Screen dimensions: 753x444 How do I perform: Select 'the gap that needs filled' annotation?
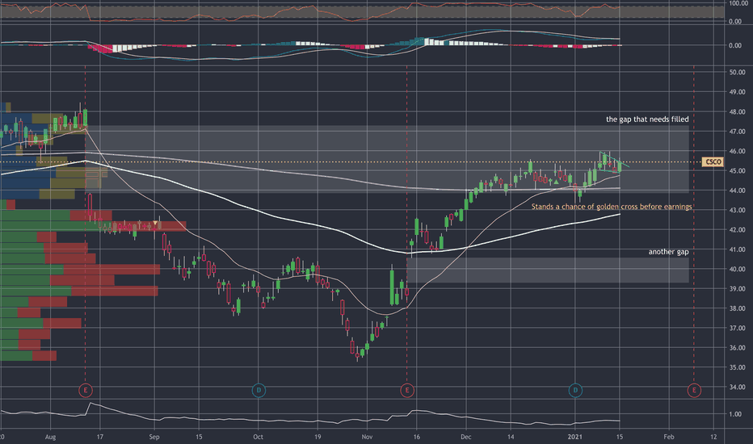tap(647, 119)
